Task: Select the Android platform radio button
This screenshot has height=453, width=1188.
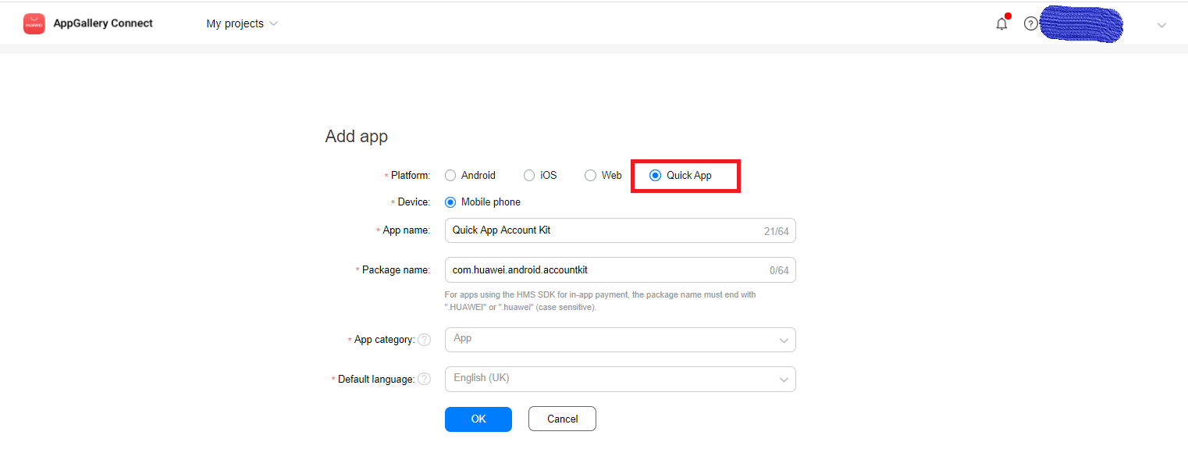Action: (x=450, y=176)
